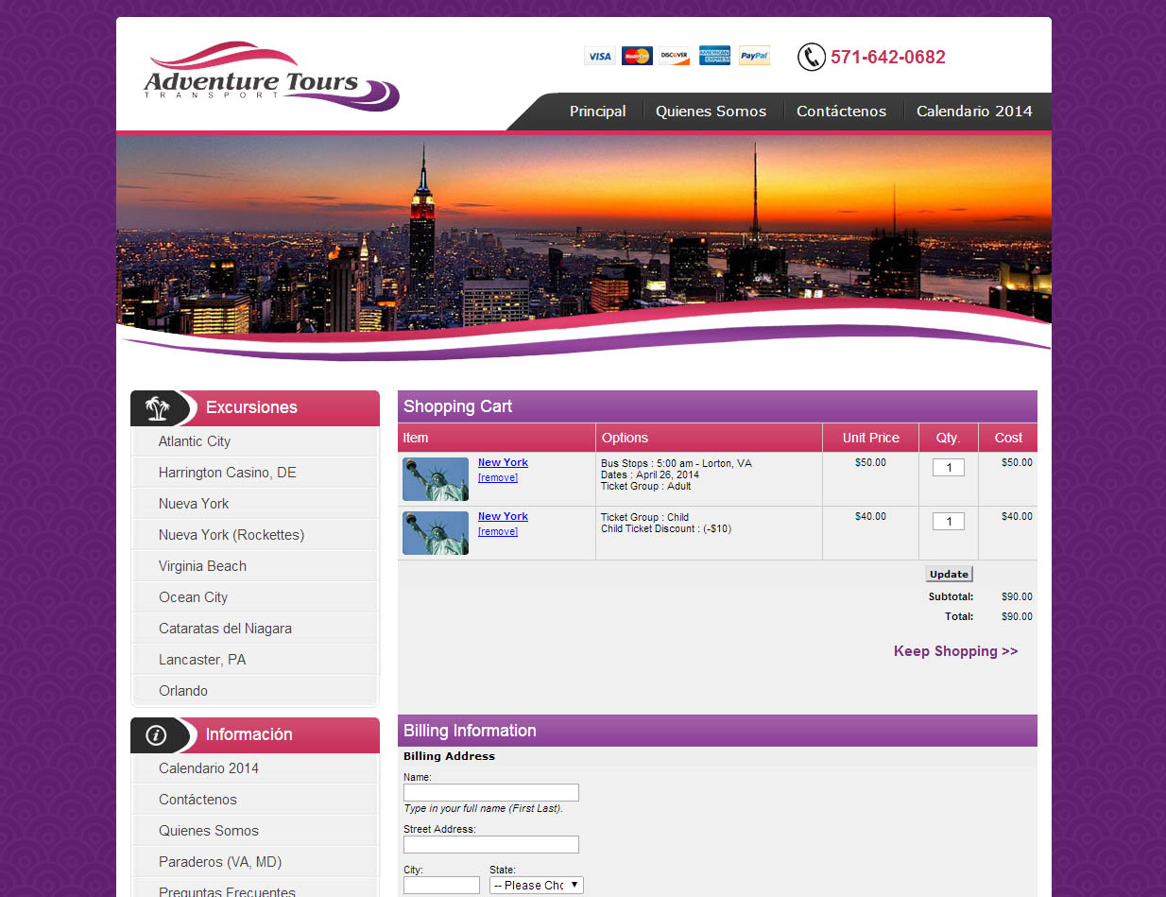The height and width of the screenshot is (897, 1166).
Task: Open the State dropdown list
Action: pos(536,886)
